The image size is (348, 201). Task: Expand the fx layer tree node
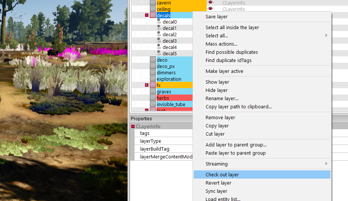pos(147,85)
